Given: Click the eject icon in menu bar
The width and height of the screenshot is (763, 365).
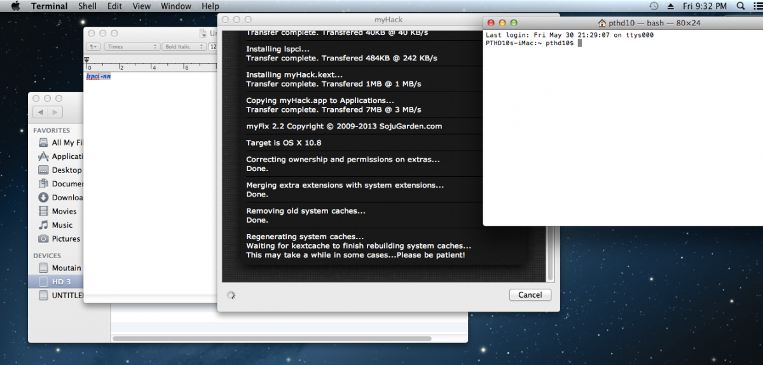Looking at the screenshot, I should coord(670,6).
